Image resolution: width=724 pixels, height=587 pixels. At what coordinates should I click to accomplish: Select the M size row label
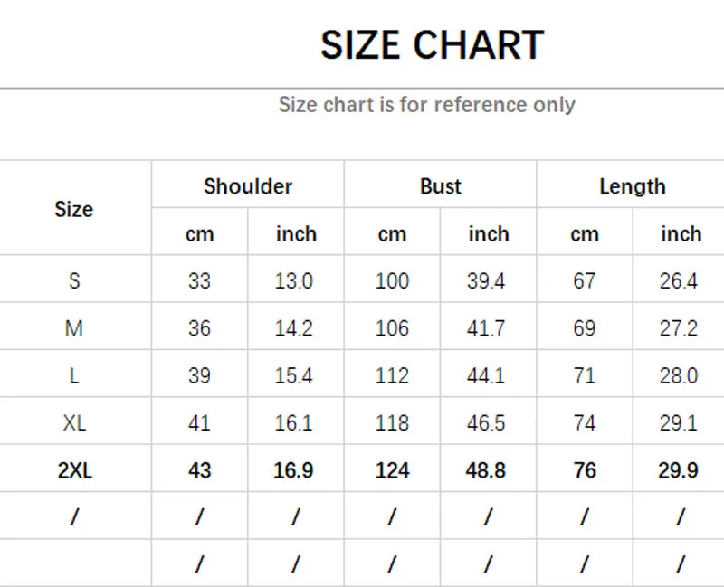pos(74,328)
